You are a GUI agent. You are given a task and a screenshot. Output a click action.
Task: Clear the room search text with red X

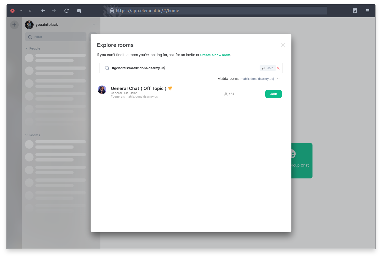[x=278, y=68]
